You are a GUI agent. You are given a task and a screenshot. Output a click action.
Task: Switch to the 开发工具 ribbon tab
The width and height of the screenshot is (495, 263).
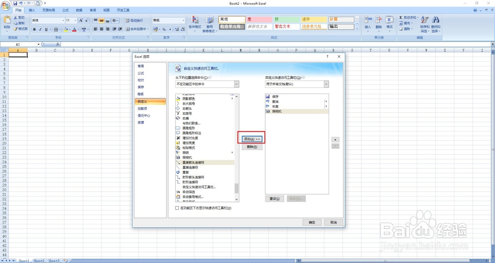click(123, 10)
